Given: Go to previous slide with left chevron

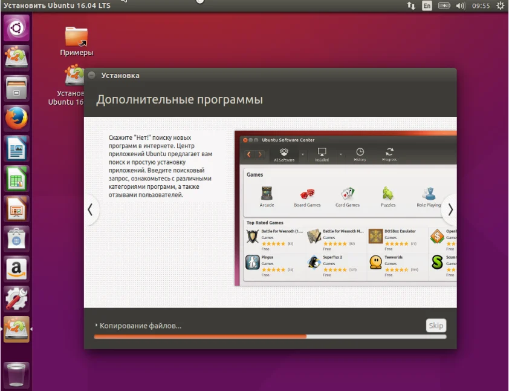Looking at the screenshot, I should point(91,209).
